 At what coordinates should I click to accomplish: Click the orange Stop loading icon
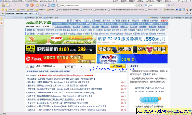coord(32,5)
